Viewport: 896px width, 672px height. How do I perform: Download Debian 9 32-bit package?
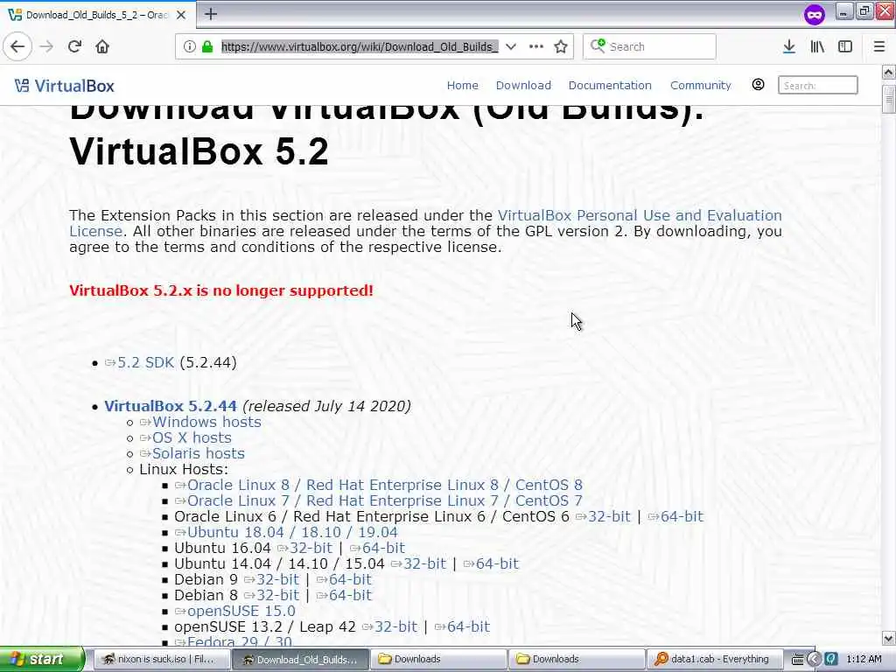tap(271, 579)
